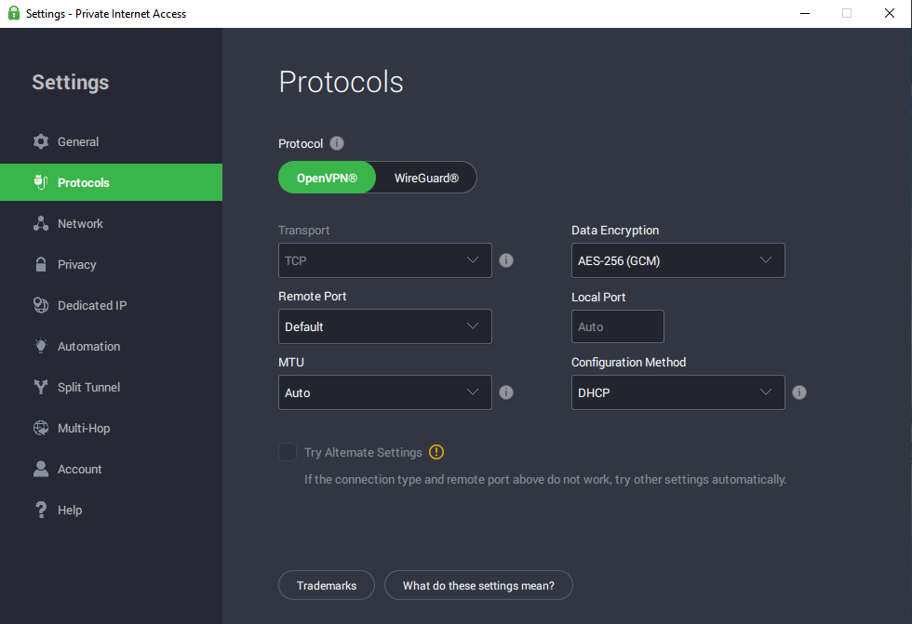Click the "Local Port" label
912x624 pixels.
tap(598, 297)
